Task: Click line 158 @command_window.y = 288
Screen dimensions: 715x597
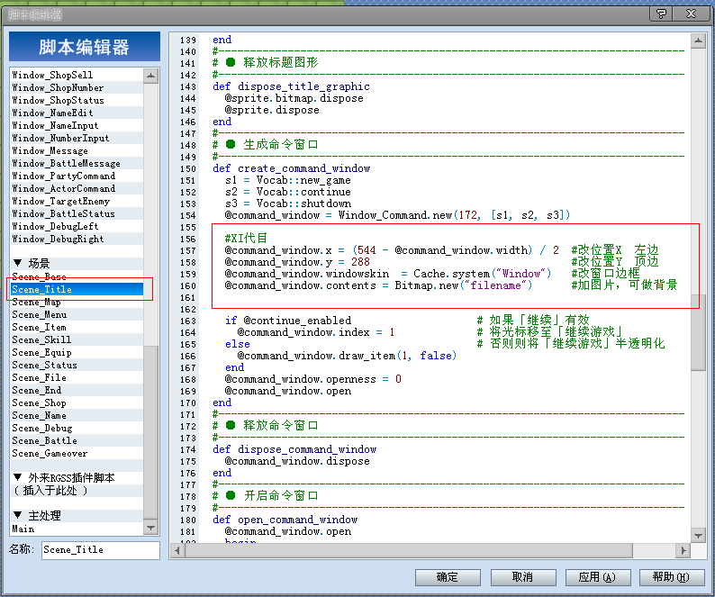Action: coord(297,262)
